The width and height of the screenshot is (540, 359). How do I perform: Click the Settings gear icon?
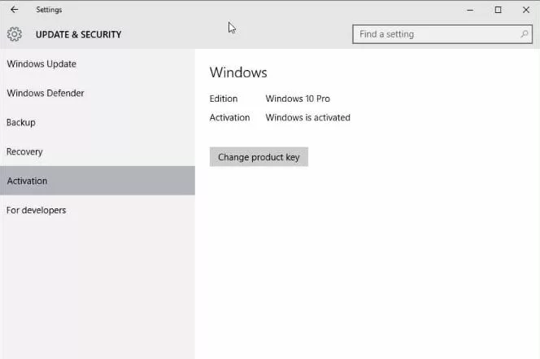[x=15, y=34]
